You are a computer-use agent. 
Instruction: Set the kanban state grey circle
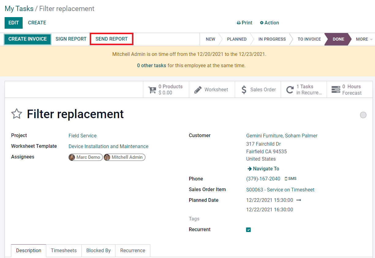(x=363, y=115)
